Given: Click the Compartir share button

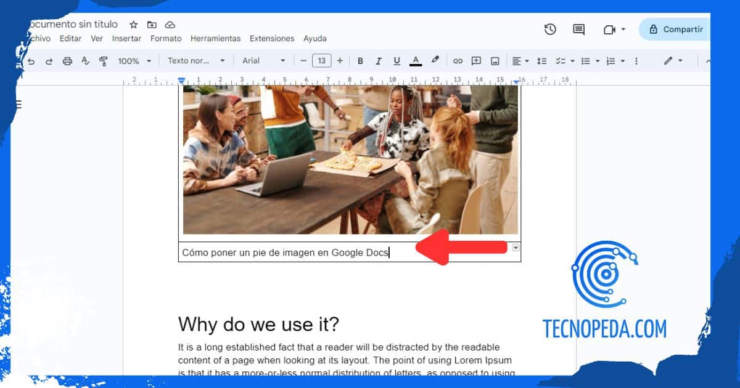Looking at the screenshot, I should point(676,29).
